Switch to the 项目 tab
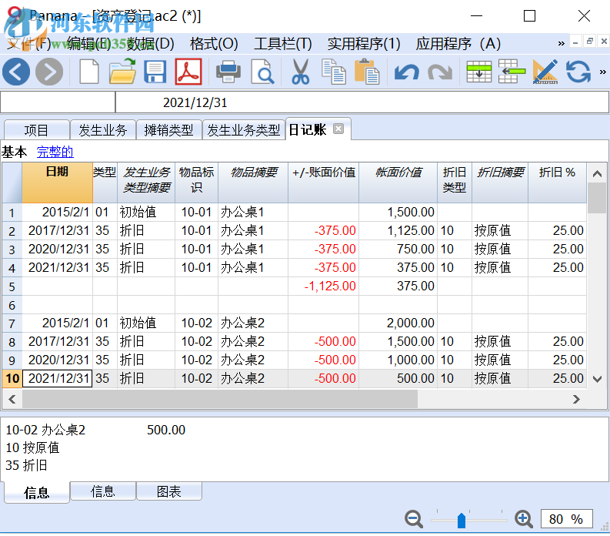The height and width of the screenshot is (536, 610). pos(37,130)
